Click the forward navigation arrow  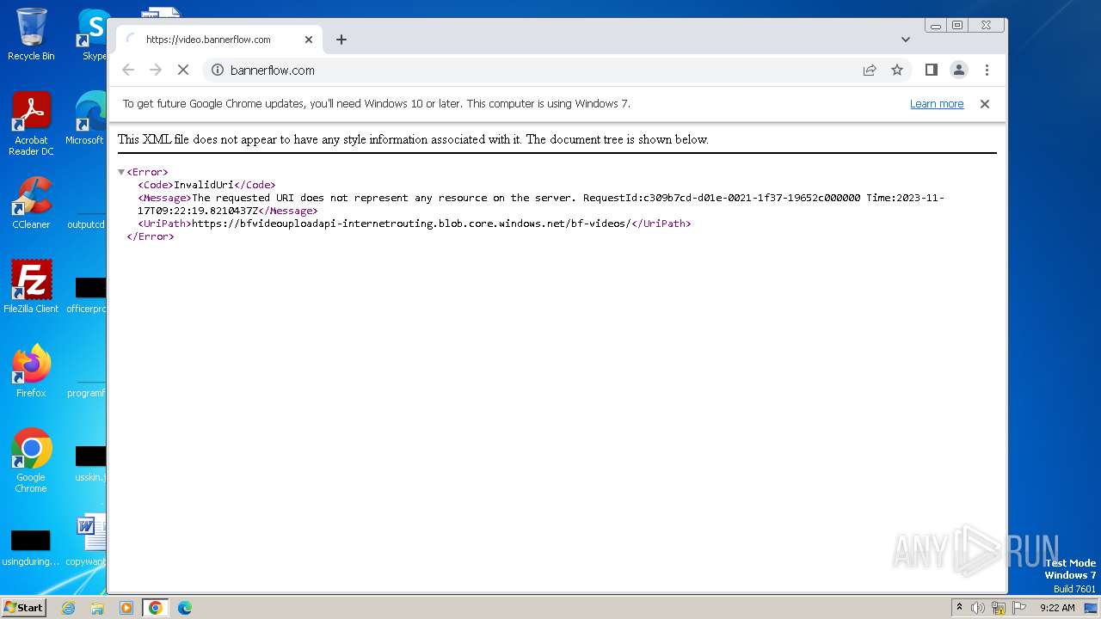coord(156,70)
